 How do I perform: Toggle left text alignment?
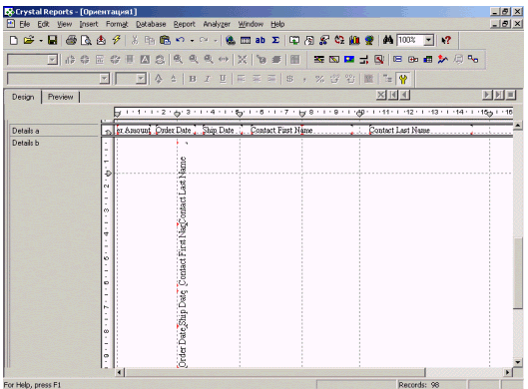[242, 79]
